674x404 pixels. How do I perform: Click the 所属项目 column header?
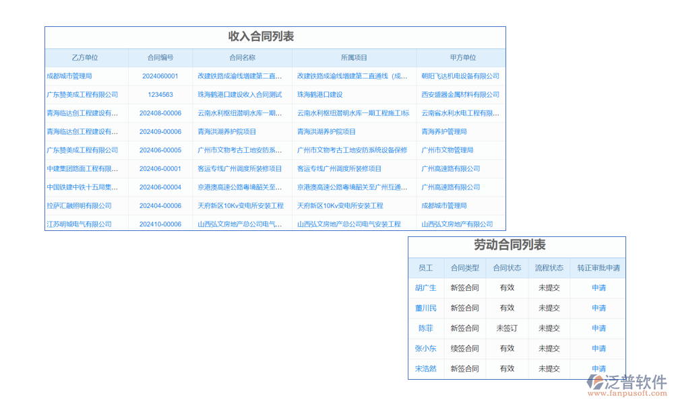(354, 58)
